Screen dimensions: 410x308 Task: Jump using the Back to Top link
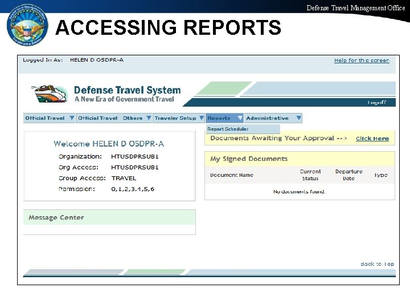tap(377, 264)
